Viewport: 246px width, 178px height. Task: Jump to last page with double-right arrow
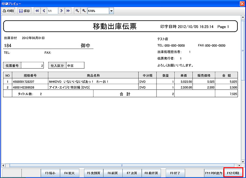(68, 11)
